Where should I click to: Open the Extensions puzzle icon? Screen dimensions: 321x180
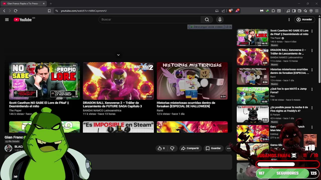(273, 11)
